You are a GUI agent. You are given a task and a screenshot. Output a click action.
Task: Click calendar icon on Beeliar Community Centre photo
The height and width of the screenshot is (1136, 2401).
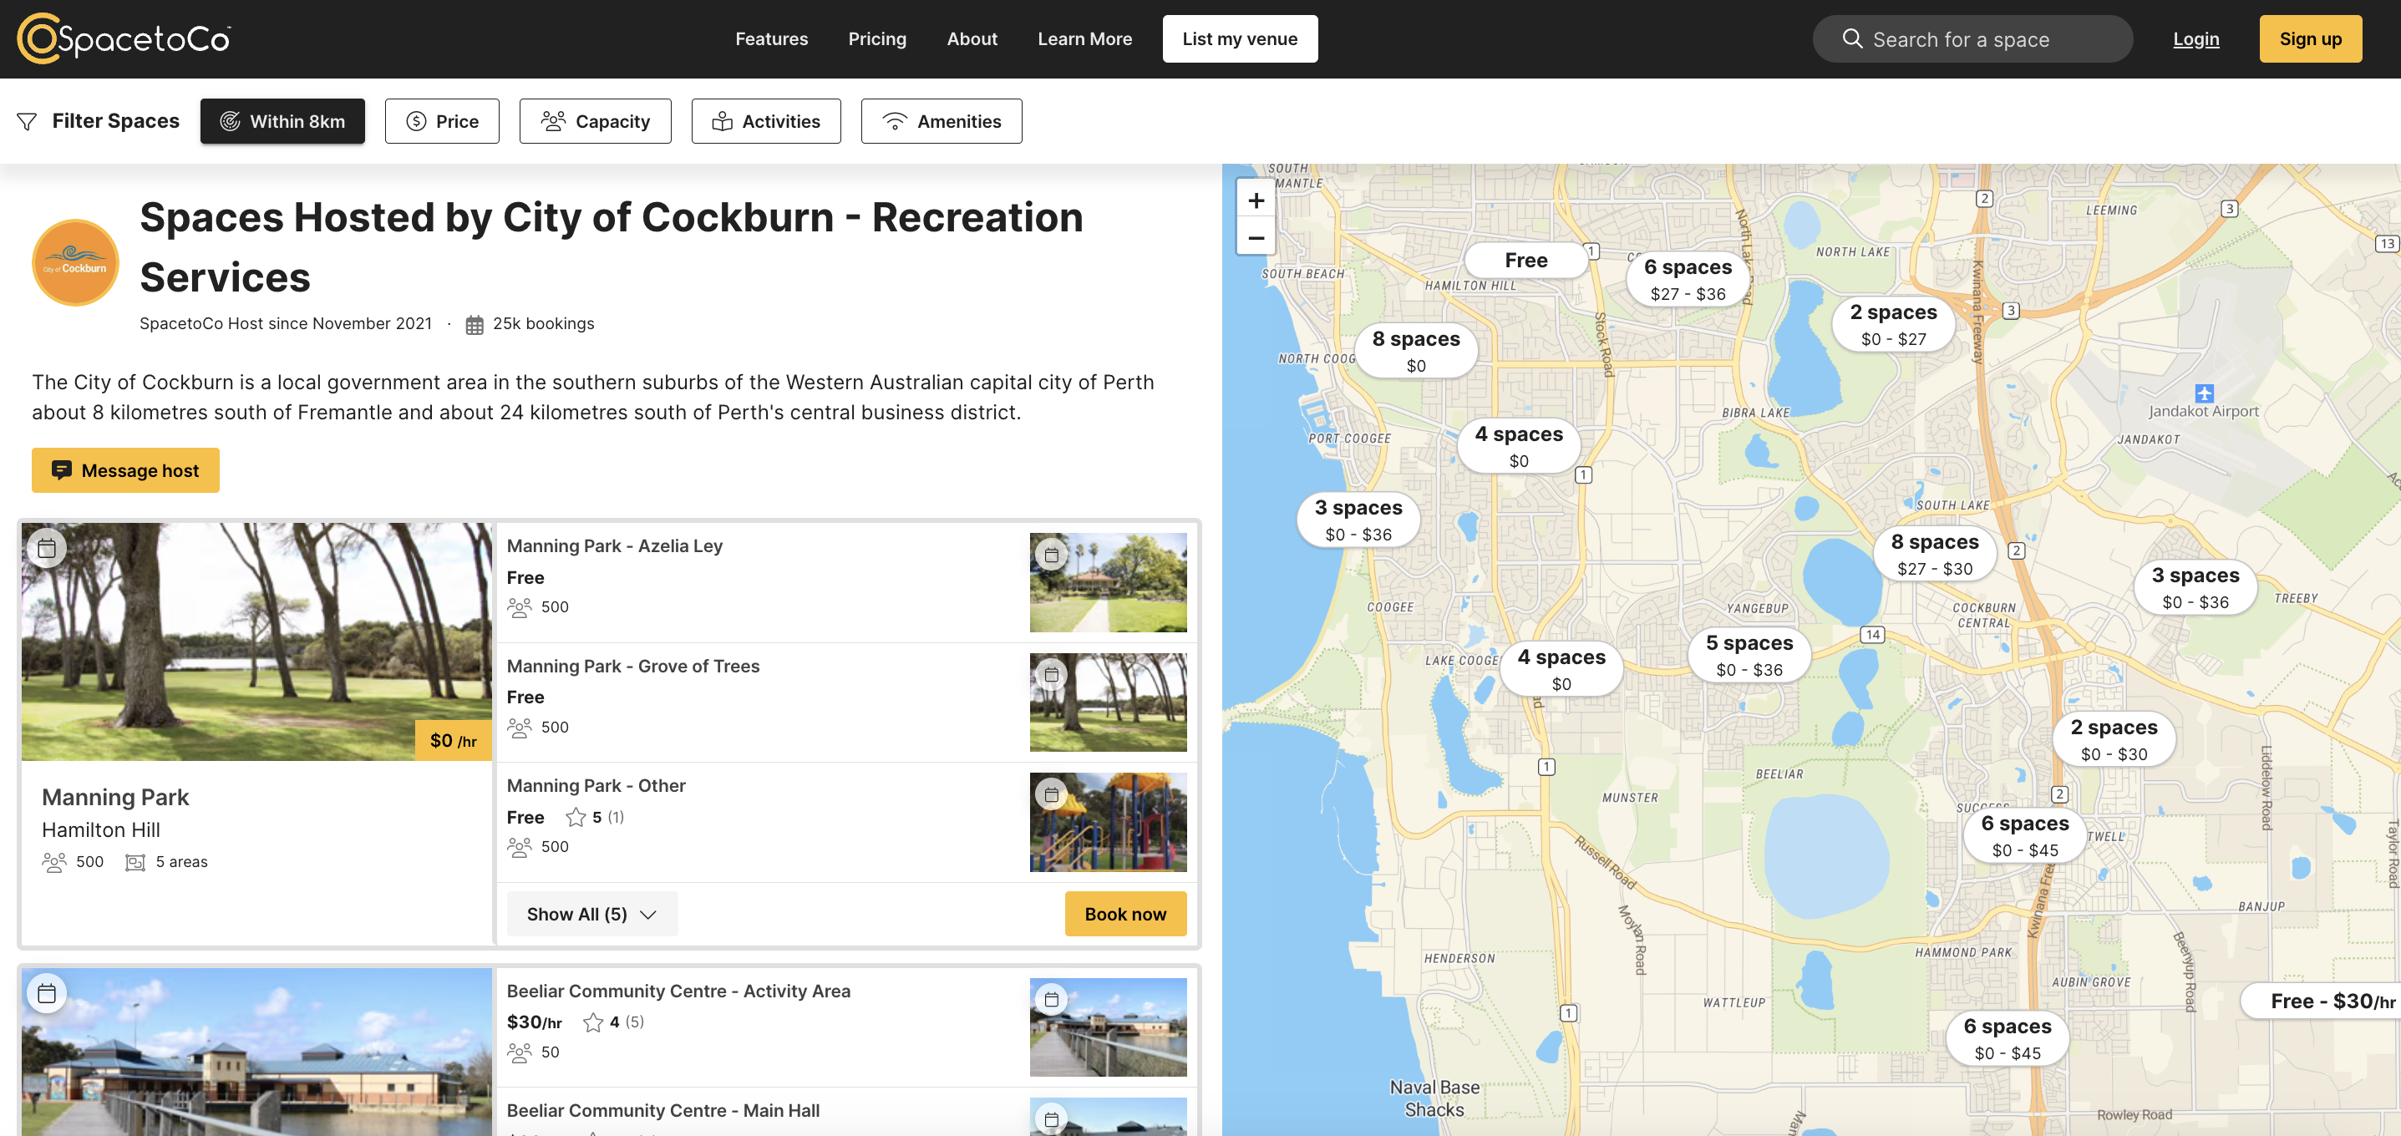coord(47,992)
